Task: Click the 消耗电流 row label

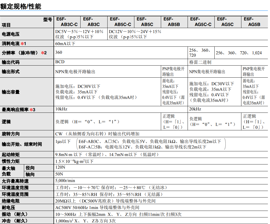Action: coord(14,44)
